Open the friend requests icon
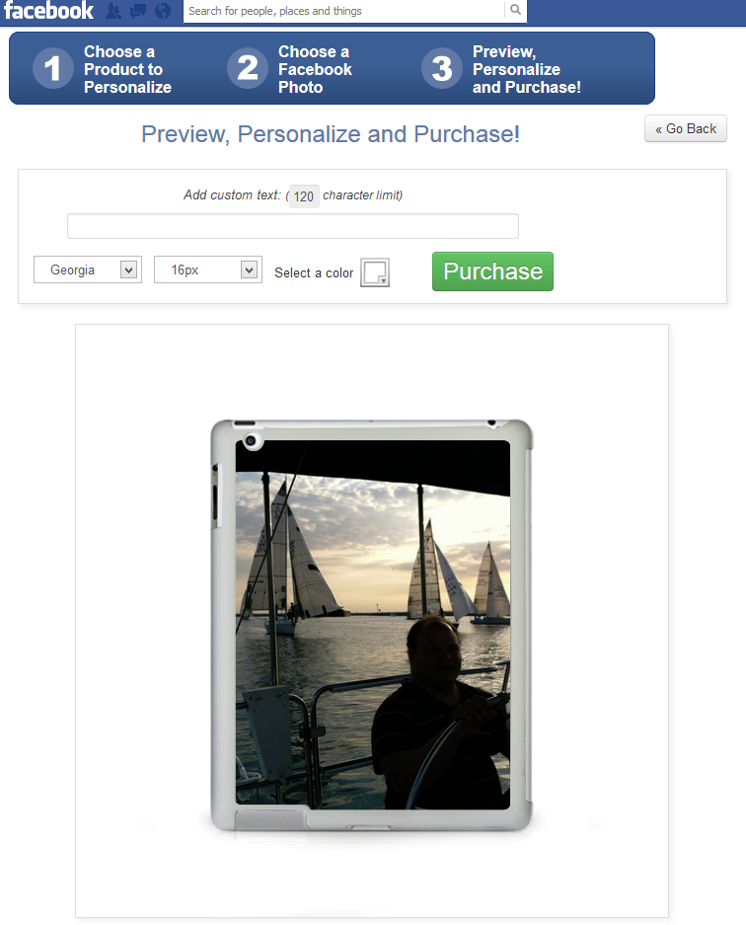The height and width of the screenshot is (925, 746). 113,11
